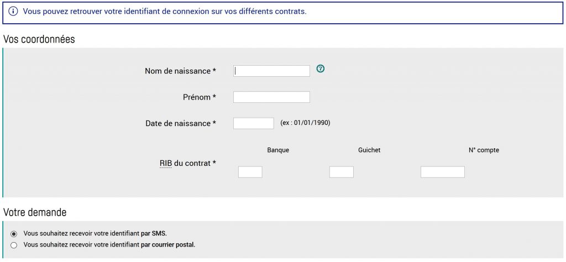Click the Date de naissance input
This screenshot has height=262, width=566.
click(253, 123)
